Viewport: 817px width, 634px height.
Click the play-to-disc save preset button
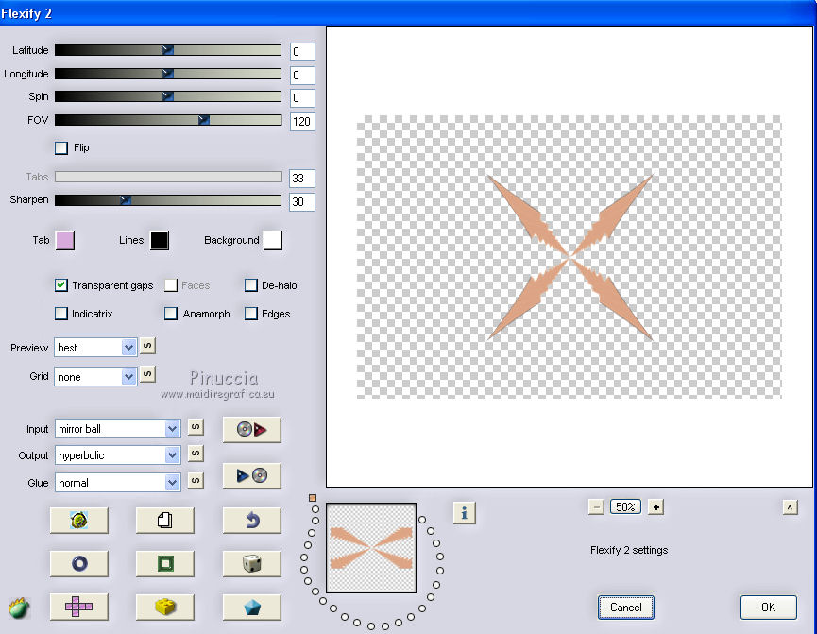pyautogui.click(x=251, y=475)
